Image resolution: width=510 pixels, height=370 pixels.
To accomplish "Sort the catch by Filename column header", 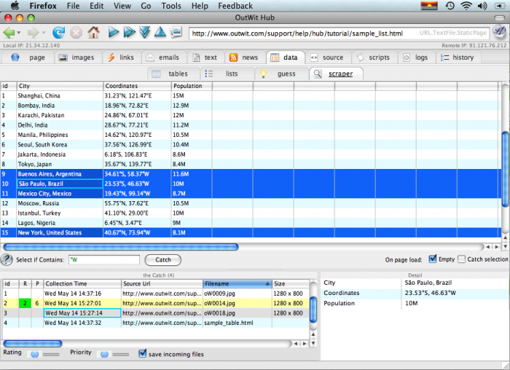I will 237,283.
